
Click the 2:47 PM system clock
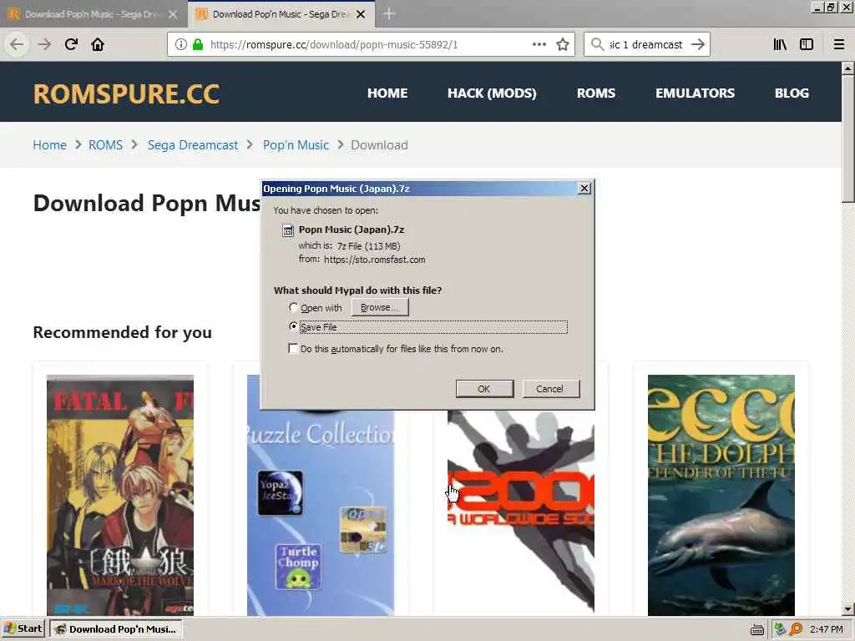826,629
